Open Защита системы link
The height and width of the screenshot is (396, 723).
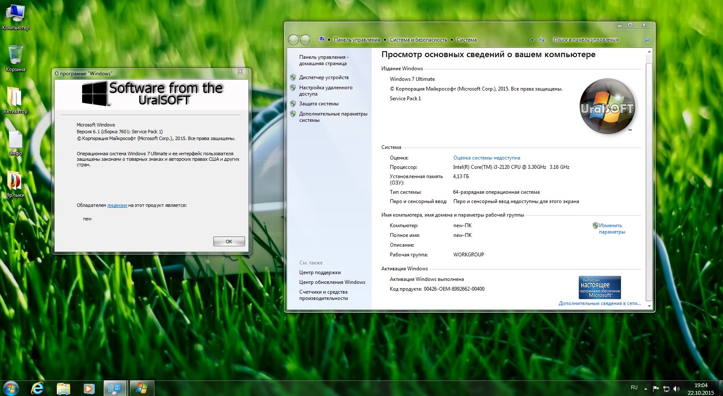(x=319, y=104)
